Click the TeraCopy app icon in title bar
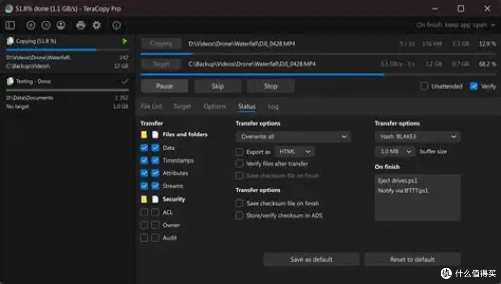501x284 pixels. 9,9
